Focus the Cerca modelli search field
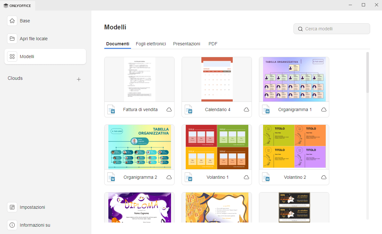 pyautogui.click(x=332, y=29)
